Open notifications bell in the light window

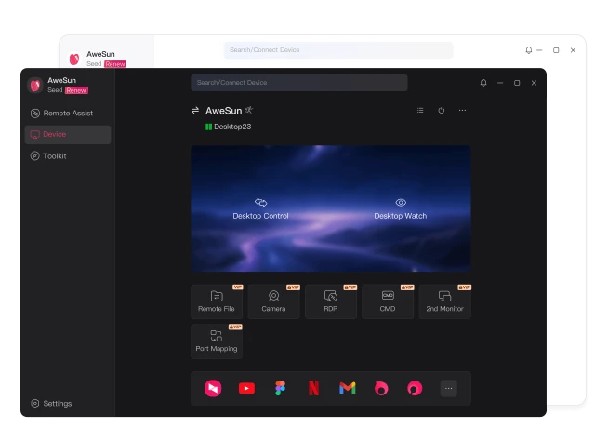pyautogui.click(x=529, y=50)
